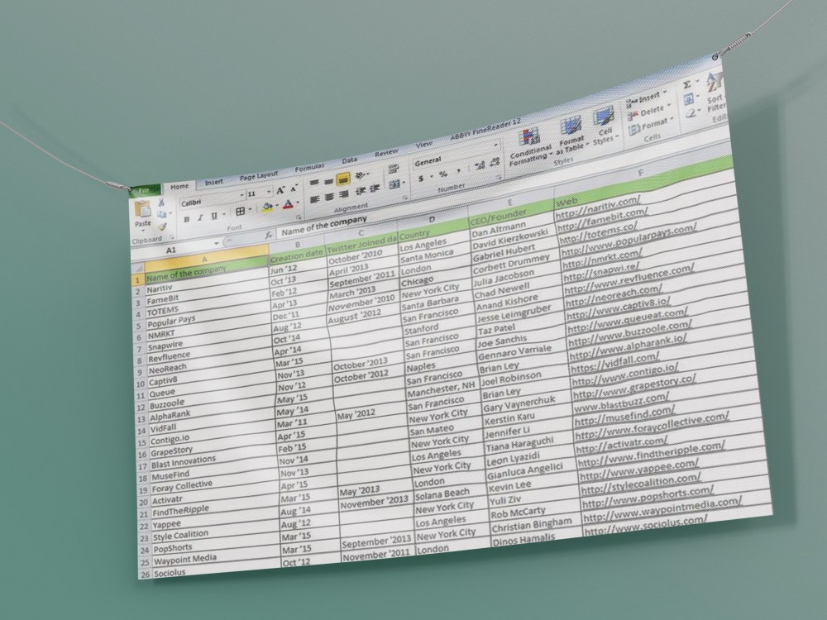The image size is (827, 620).
Task: Click the Decrease Indent icon
Action: pos(361,192)
